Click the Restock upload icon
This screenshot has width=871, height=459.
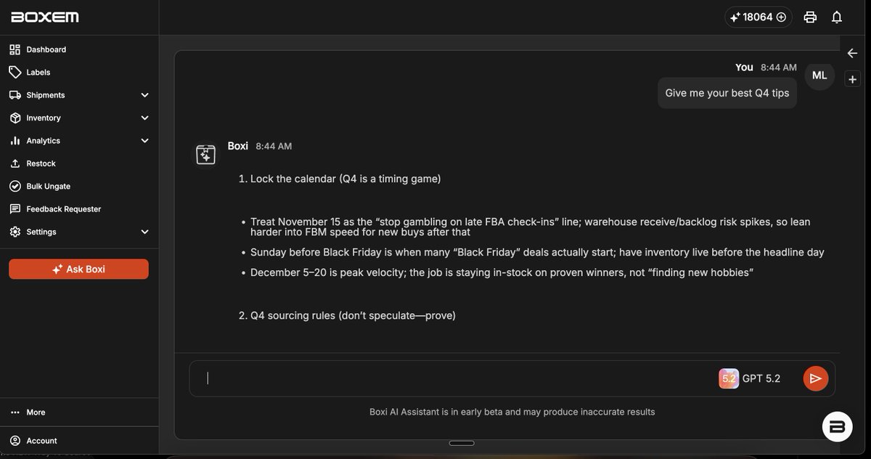point(15,163)
